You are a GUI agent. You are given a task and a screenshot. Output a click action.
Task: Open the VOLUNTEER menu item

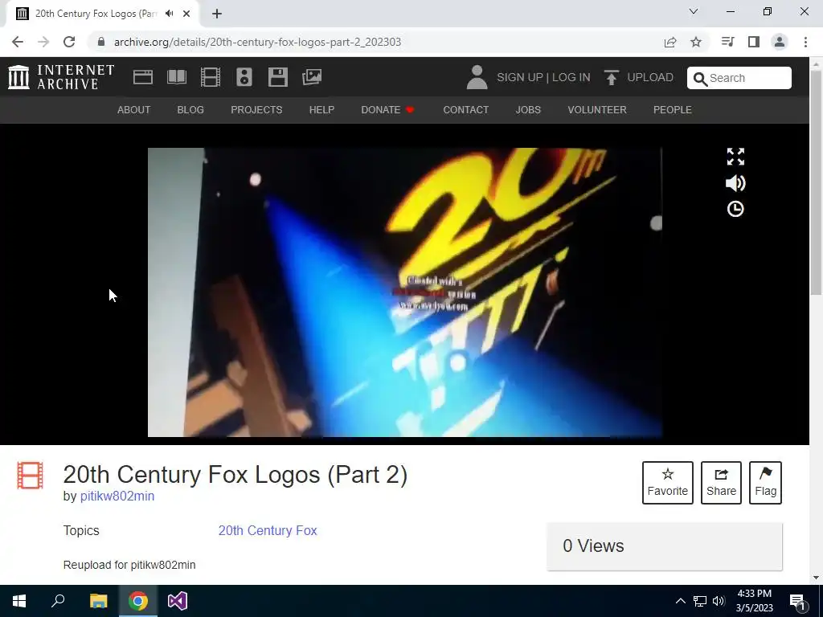[597, 109]
